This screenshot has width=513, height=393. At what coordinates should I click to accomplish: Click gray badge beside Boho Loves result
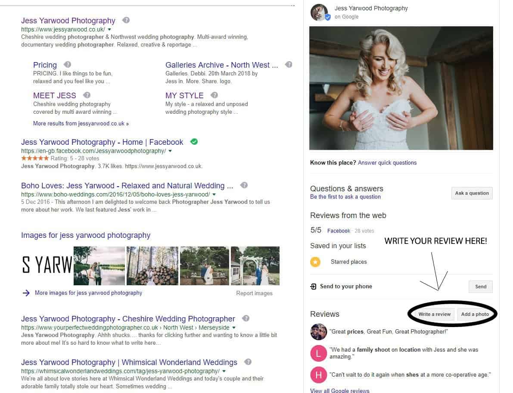[244, 185]
